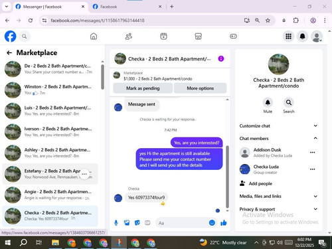Open the Iverson conversation
The height and width of the screenshot is (249, 332).
tap(50, 131)
